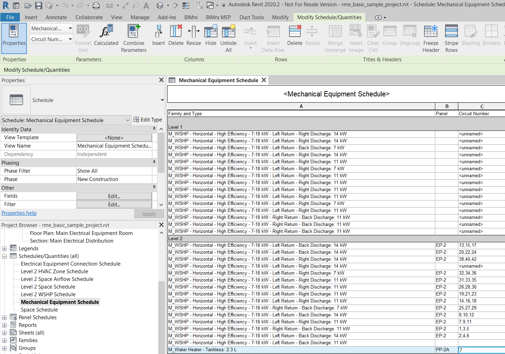This screenshot has width=505, height=354.
Task: Expand the Panel Schedules tree node
Action: (4, 317)
